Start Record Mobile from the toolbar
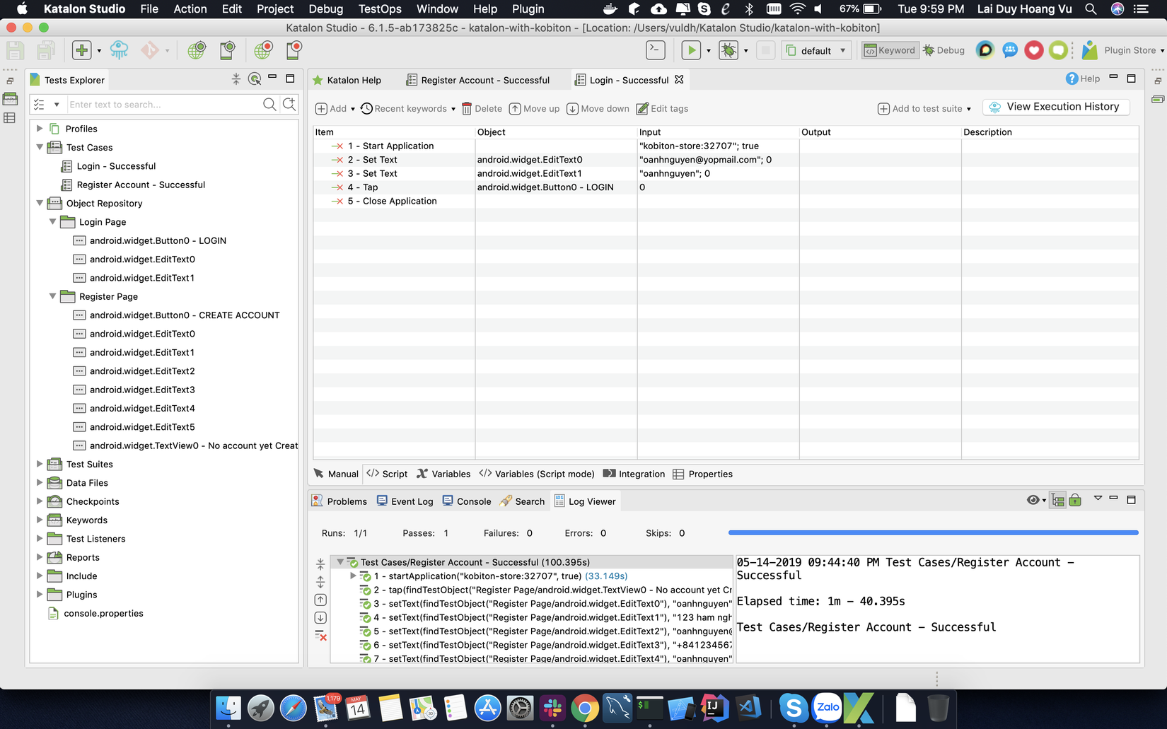The image size is (1167, 729). pyautogui.click(x=294, y=50)
